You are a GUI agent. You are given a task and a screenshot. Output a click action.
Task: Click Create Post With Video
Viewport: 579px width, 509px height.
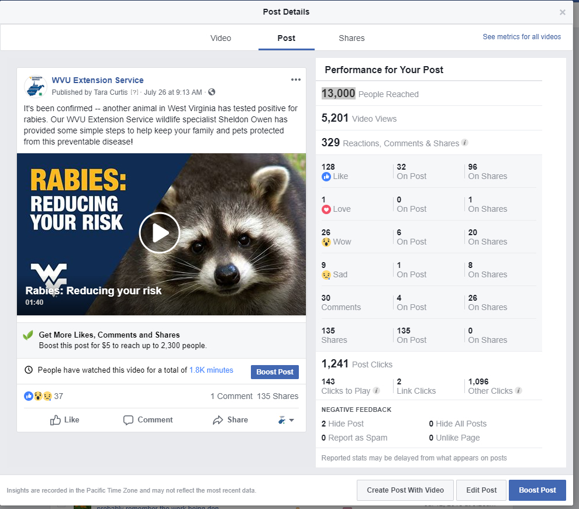pos(405,490)
